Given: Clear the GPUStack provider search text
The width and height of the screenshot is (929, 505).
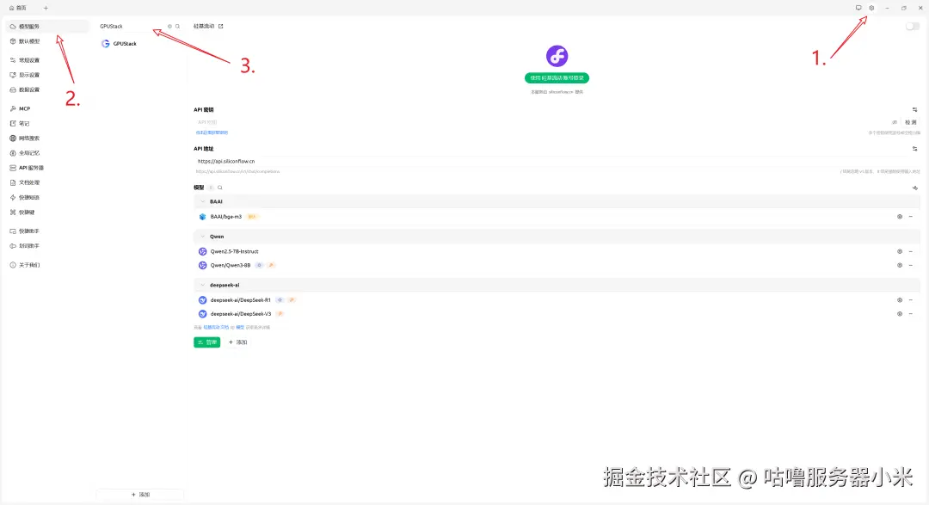Looking at the screenshot, I should [x=169, y=26].
